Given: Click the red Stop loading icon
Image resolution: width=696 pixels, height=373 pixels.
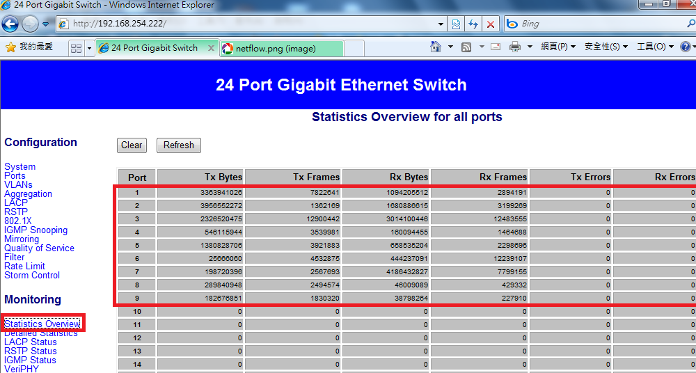Looking at the screenshot, I should (x=491, y=24).
